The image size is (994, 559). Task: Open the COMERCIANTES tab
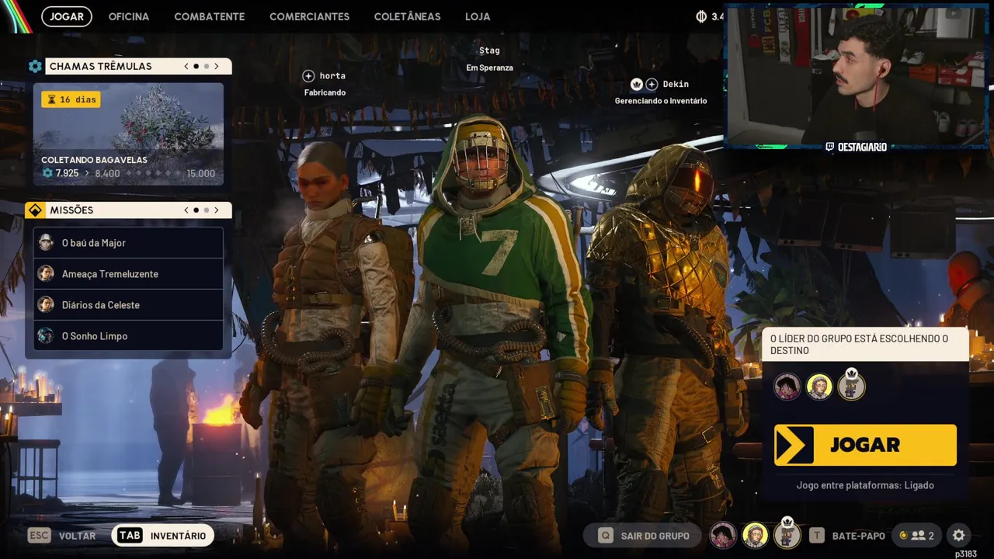[x=309, y=16]
